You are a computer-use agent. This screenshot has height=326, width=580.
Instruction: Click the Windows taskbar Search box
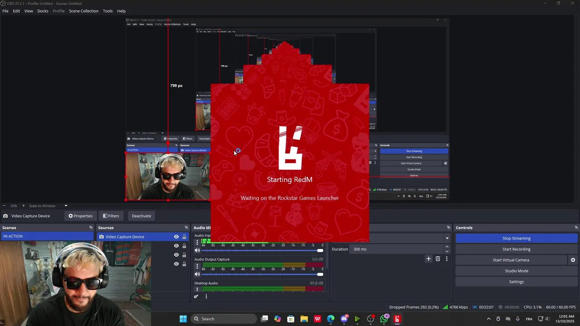(223, 319)
